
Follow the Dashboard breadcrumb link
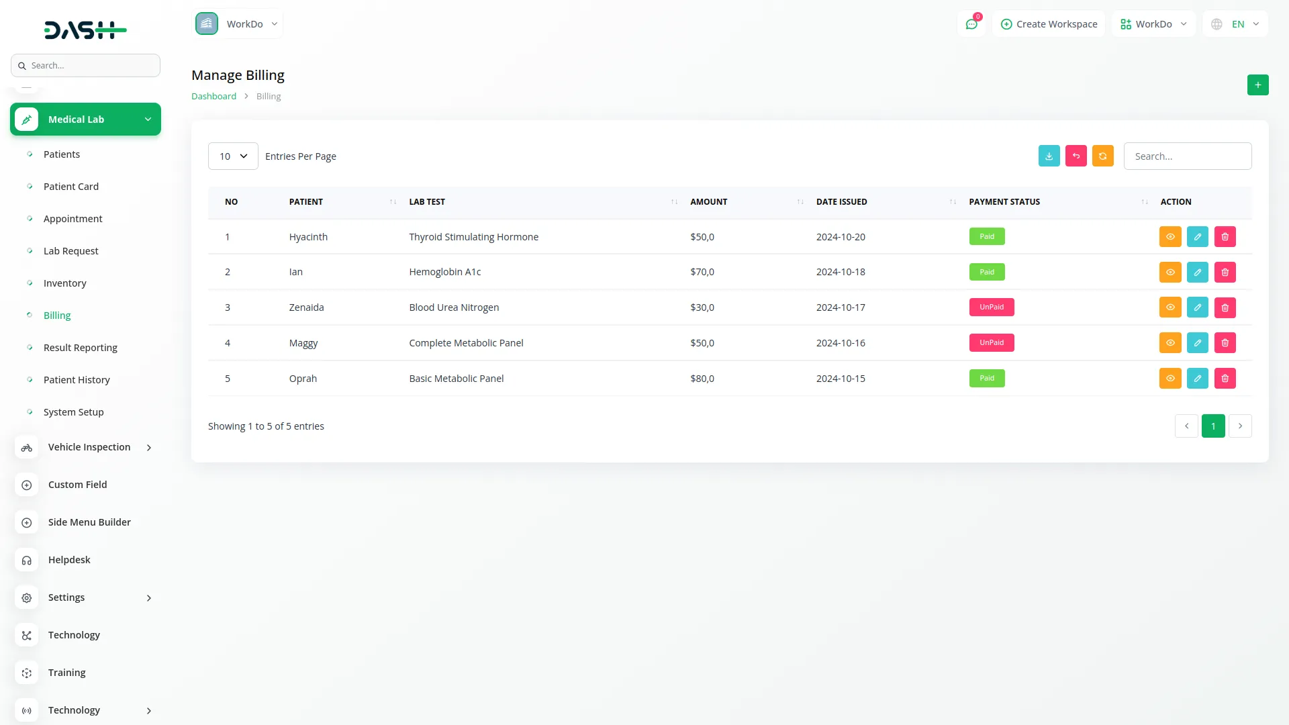coord(213,96)
